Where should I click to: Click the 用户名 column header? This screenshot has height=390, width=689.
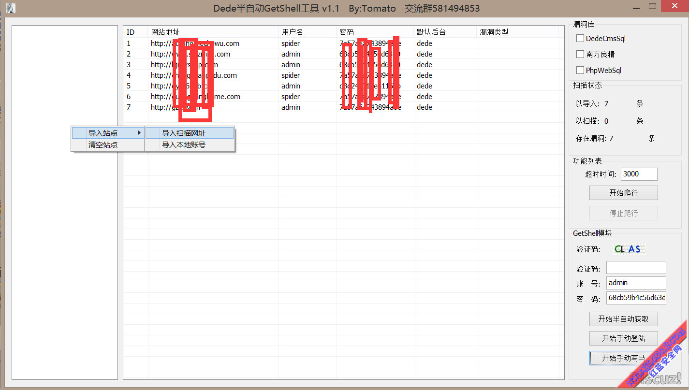(x=308, y=32)
